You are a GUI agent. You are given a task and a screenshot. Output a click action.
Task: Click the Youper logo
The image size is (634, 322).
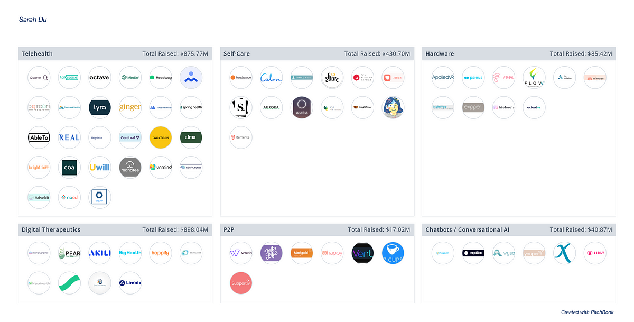click(x=534, y=253)
